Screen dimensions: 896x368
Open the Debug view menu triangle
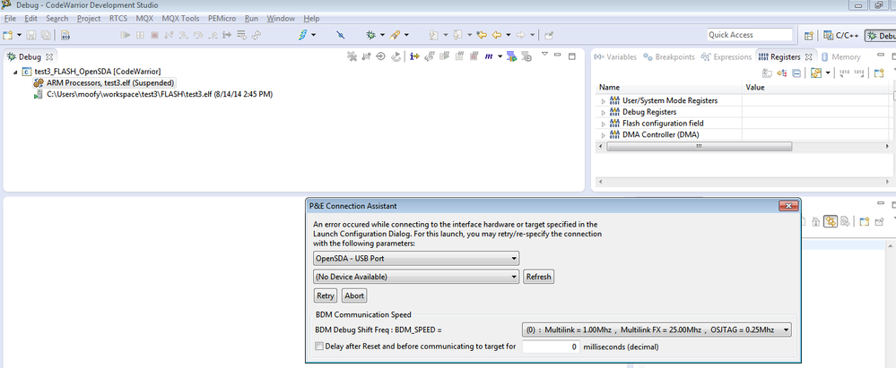tap(544, 56)
